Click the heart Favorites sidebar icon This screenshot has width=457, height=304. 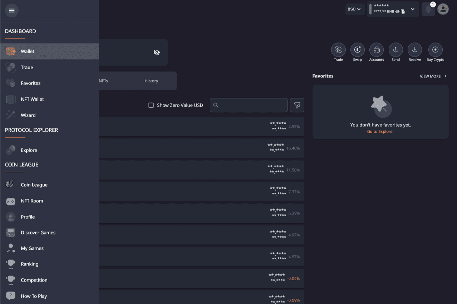pyautogui.click(x=11, y=83)
